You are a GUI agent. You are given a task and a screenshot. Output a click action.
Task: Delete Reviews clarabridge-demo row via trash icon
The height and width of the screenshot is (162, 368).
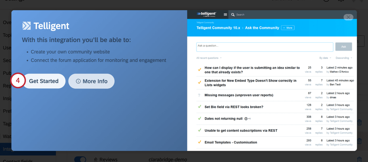click(359, 159)
